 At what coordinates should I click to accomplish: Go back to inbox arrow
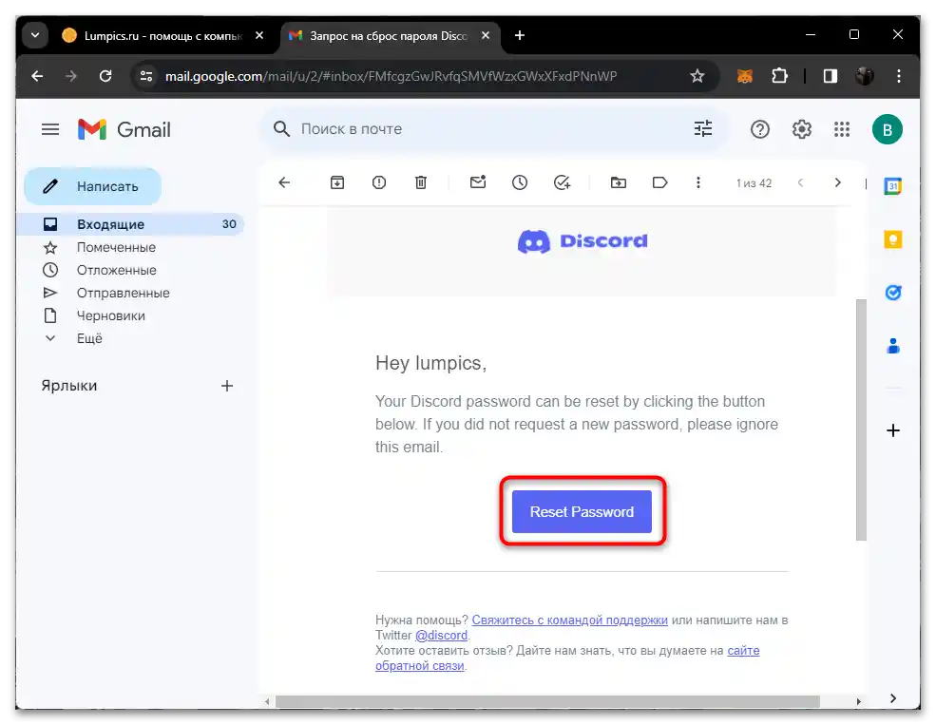[x=284, y=182]
